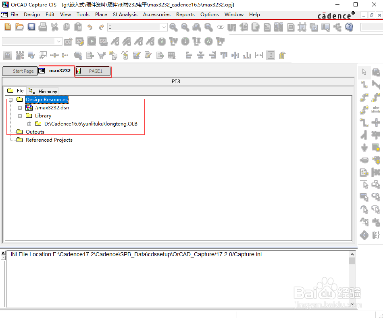Select the Outputs folder

click(x=35, y=132)
